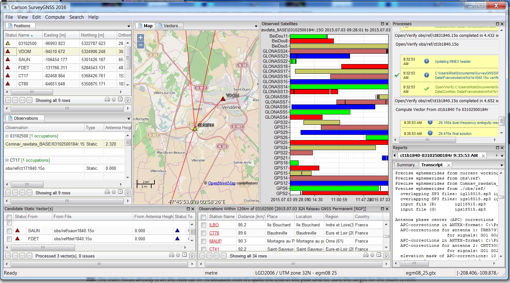The width and height of the screenshot is (510, 283).
Task: Click the Positions table vertical scrollbar thumb
Action: coord(128,58)
